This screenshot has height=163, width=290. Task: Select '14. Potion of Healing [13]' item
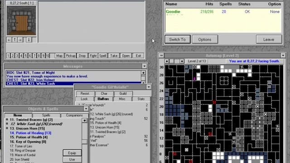coord(30,133)
